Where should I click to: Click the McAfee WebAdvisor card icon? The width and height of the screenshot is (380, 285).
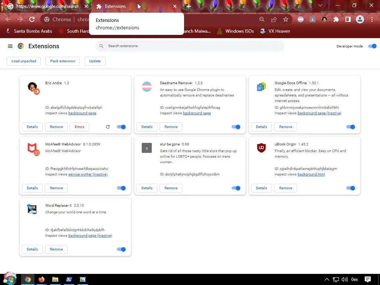coord(33,149)
